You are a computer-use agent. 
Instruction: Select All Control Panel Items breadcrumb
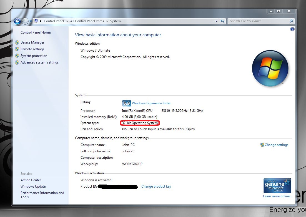click(87, 21)
